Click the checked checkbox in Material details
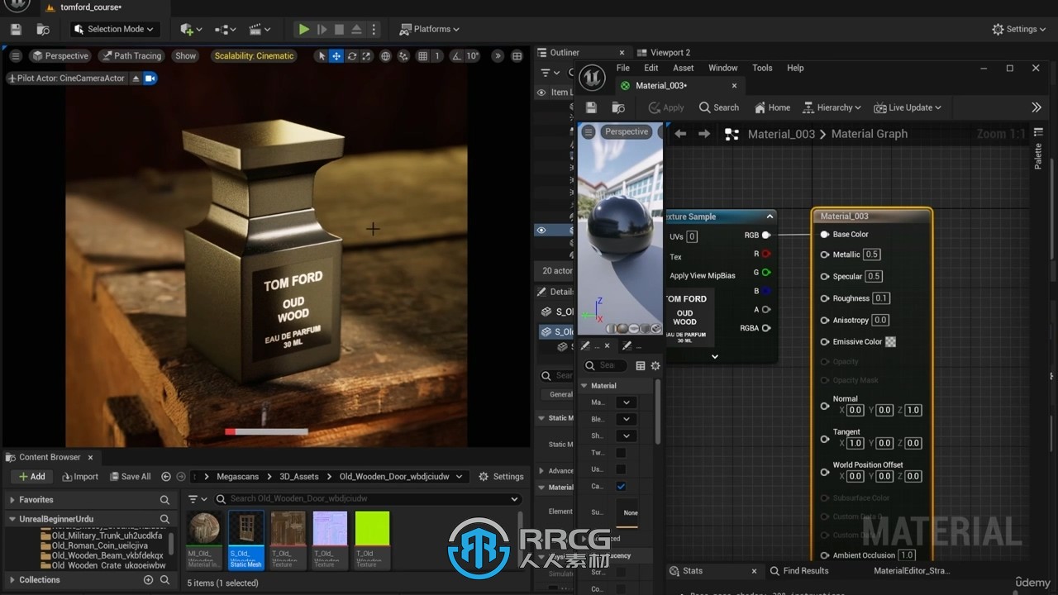Screen dimensions: 1058x595 click(621, 487)
